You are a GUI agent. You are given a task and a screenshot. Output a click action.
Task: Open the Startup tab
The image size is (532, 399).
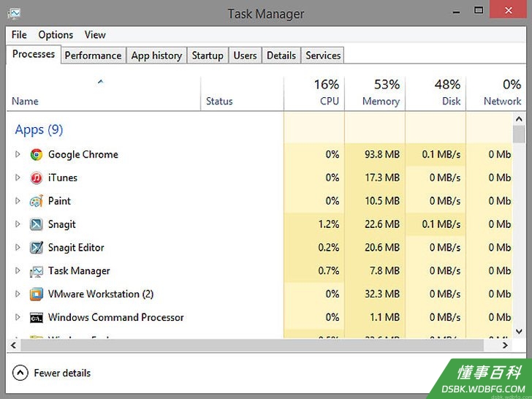(x=208, y=56)
